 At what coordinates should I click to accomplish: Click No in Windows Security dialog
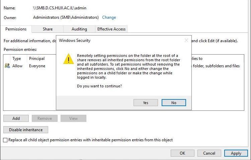[x=174, y=103]
